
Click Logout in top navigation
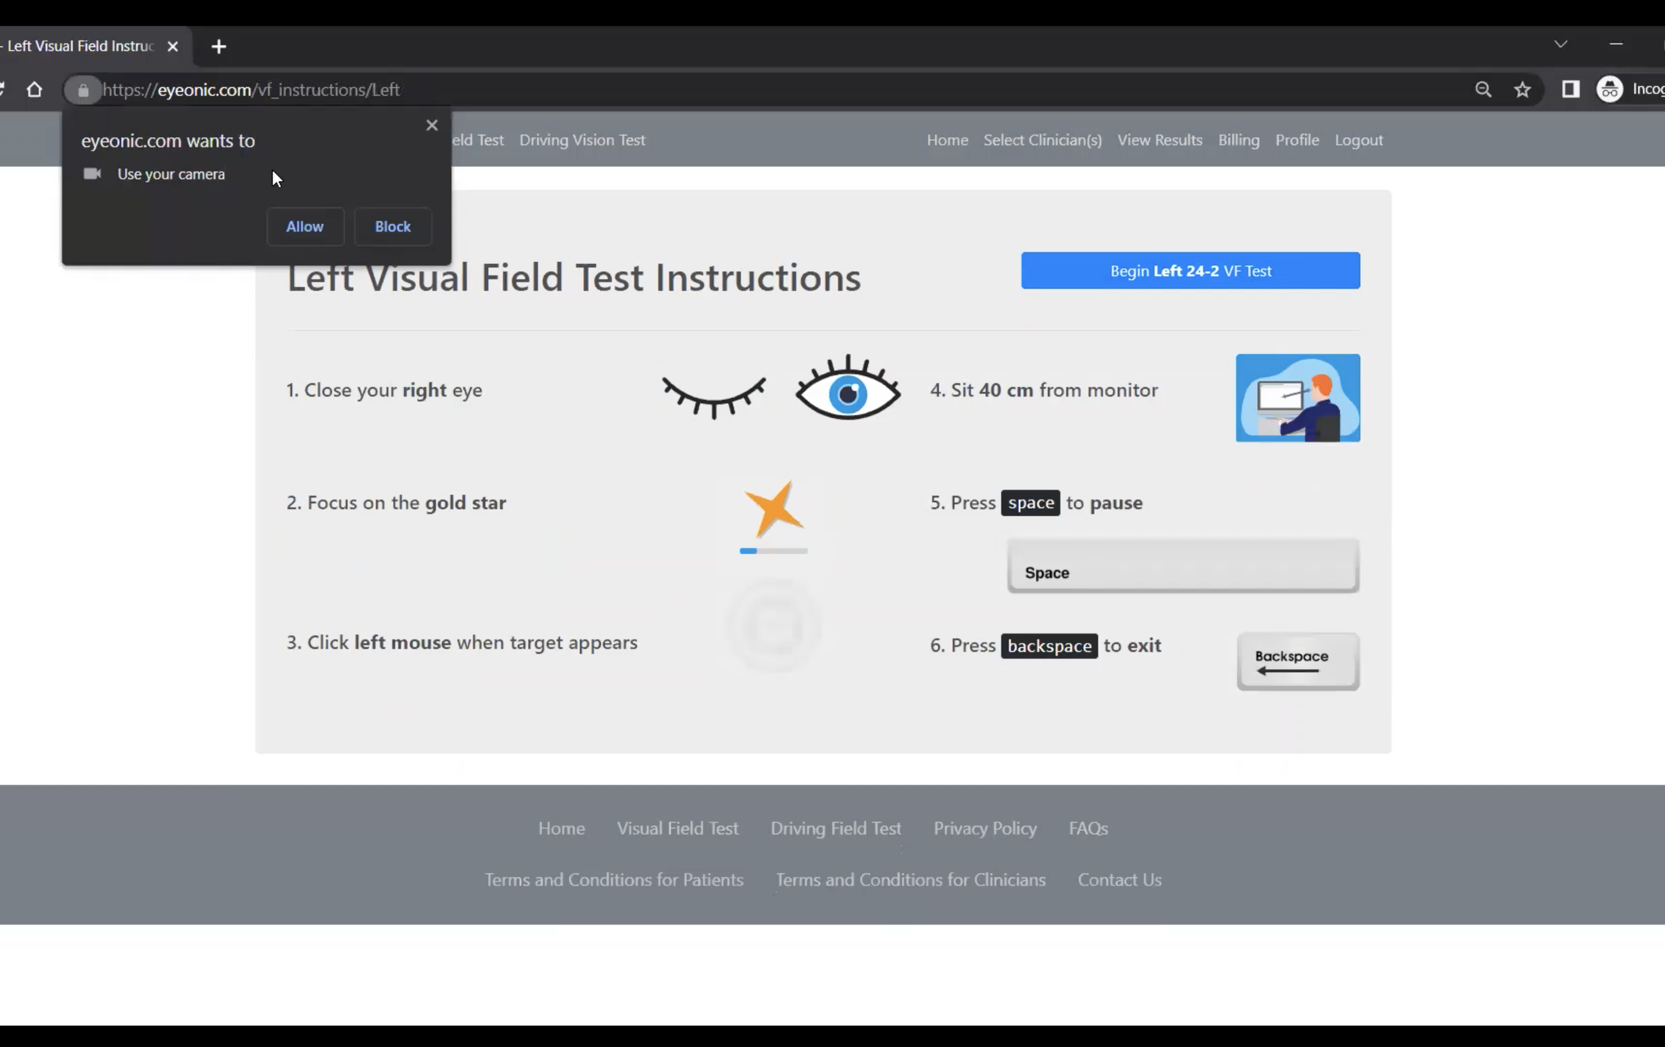[x=1359, y=140]
